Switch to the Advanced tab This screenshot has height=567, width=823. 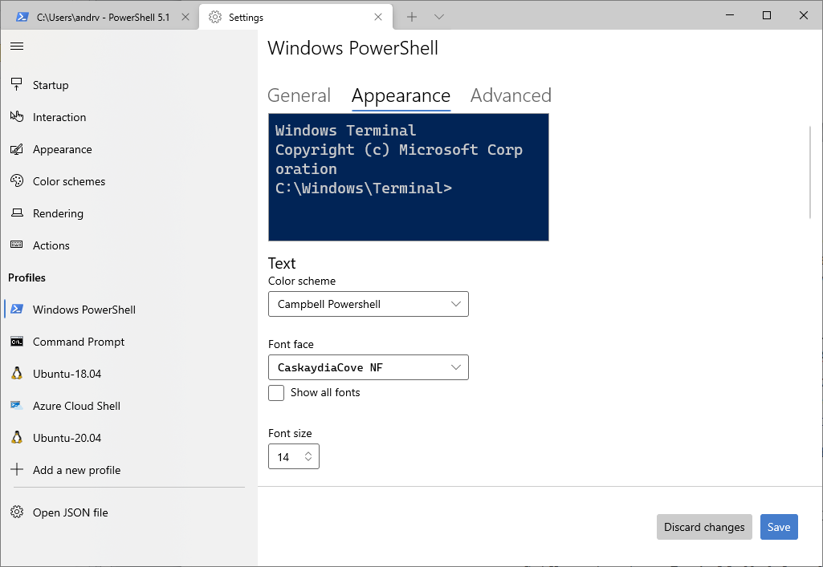pyautogui.click(x=511, y=95)
